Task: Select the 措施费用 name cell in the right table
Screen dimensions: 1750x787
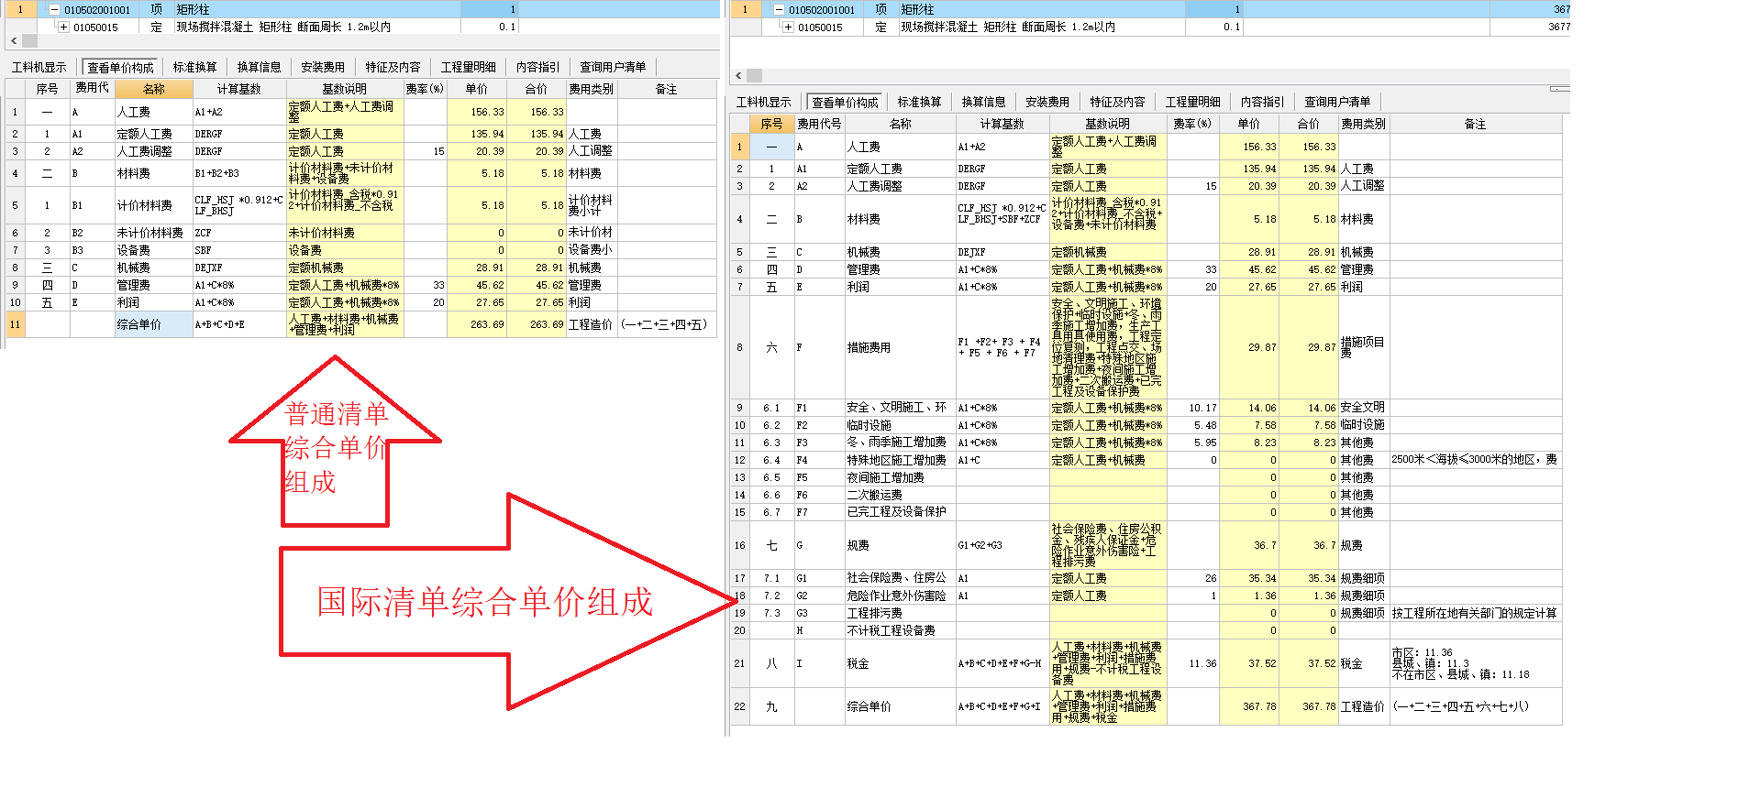Action: click(x=900, y=347)
